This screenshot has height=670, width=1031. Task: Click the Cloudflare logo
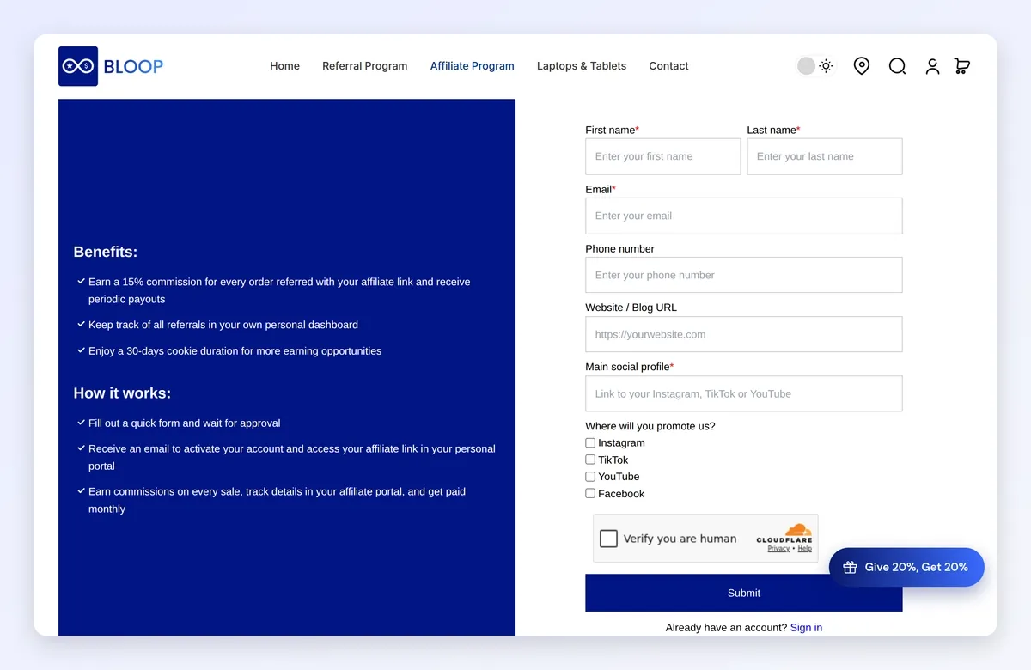coord(784,533)
